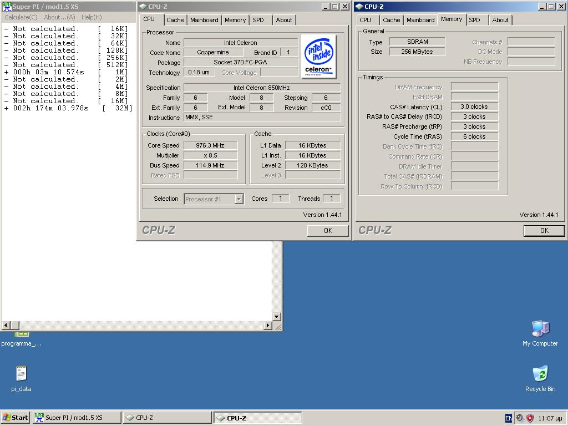Click the 16K Not calculated row
Viewport: 568px width, 426px height.
click(66, 29)
